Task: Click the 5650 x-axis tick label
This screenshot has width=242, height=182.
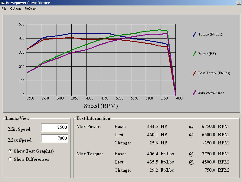Action: click(x=134, y=98)
